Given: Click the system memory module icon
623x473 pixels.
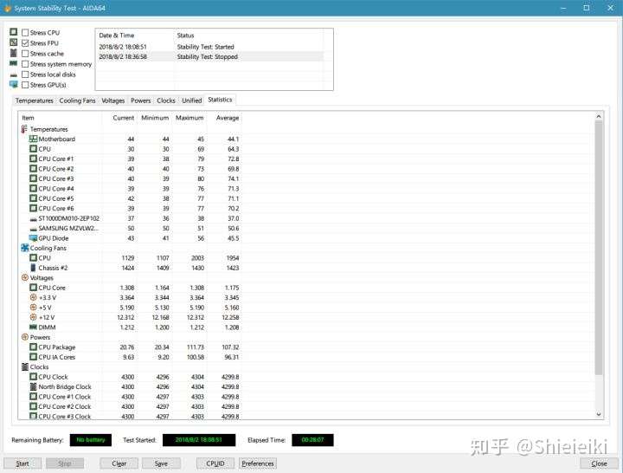Looking at the screenshot, I should click(14, 63).
